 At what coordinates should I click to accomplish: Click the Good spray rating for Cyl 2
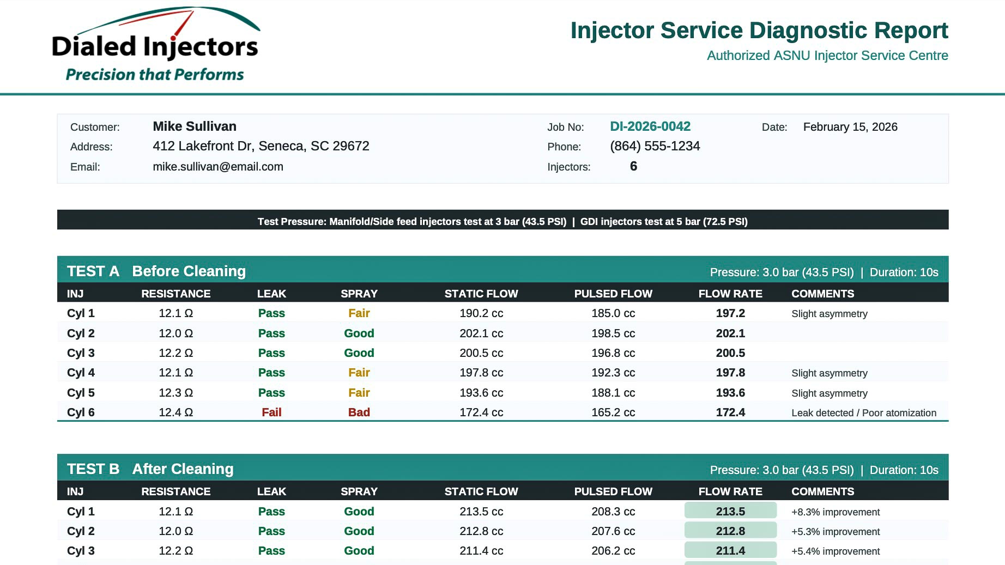click(x=359, y=333)
